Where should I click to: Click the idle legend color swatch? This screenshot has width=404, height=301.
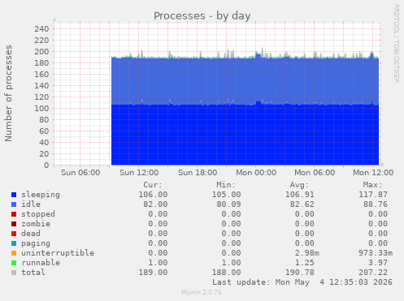pyautogui.click(x=14, y=204)
